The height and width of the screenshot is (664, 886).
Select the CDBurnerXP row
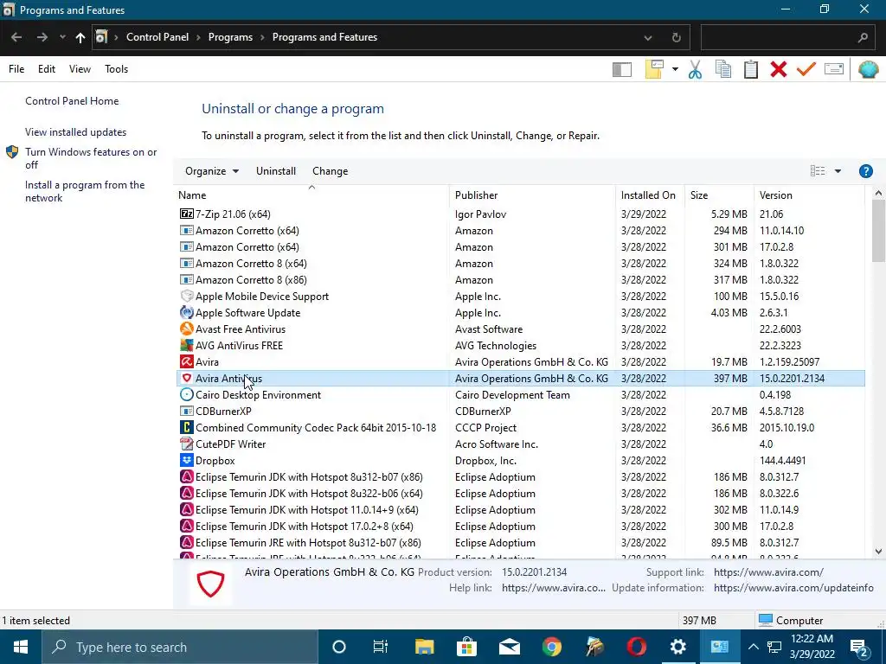point(520,411)
